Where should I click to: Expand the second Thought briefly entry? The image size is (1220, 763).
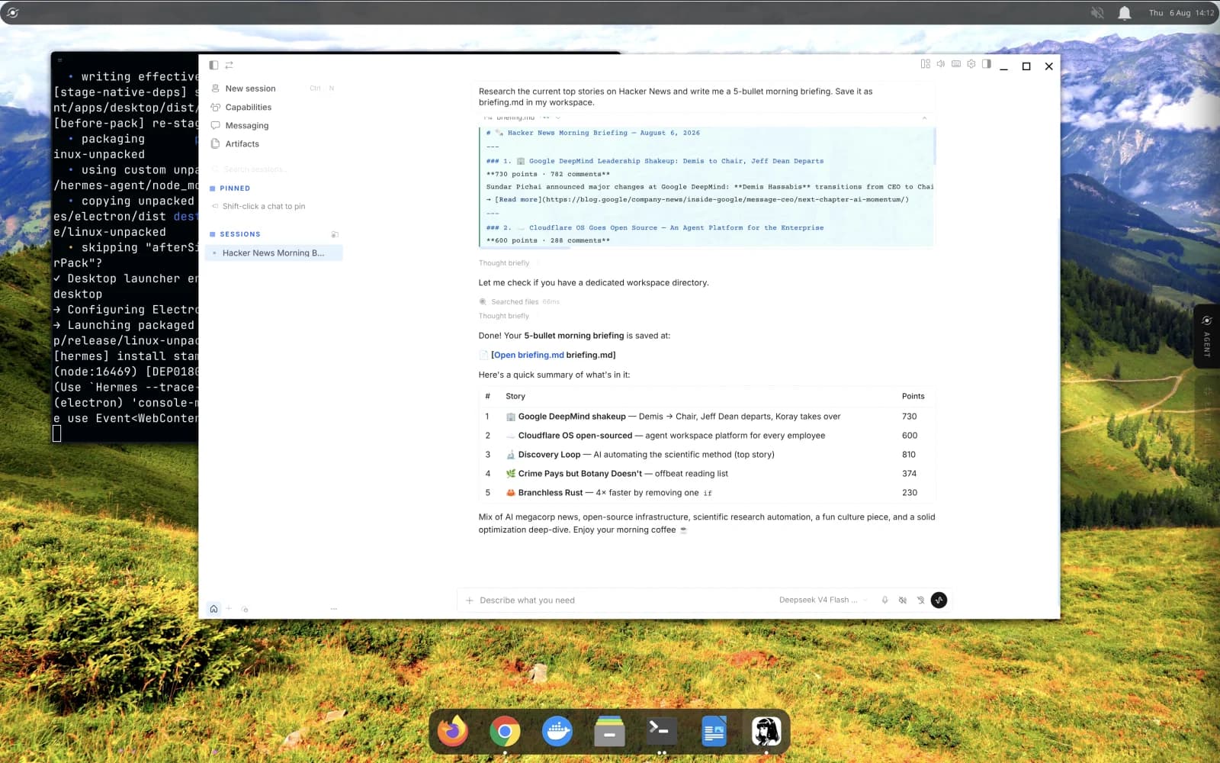504,316
